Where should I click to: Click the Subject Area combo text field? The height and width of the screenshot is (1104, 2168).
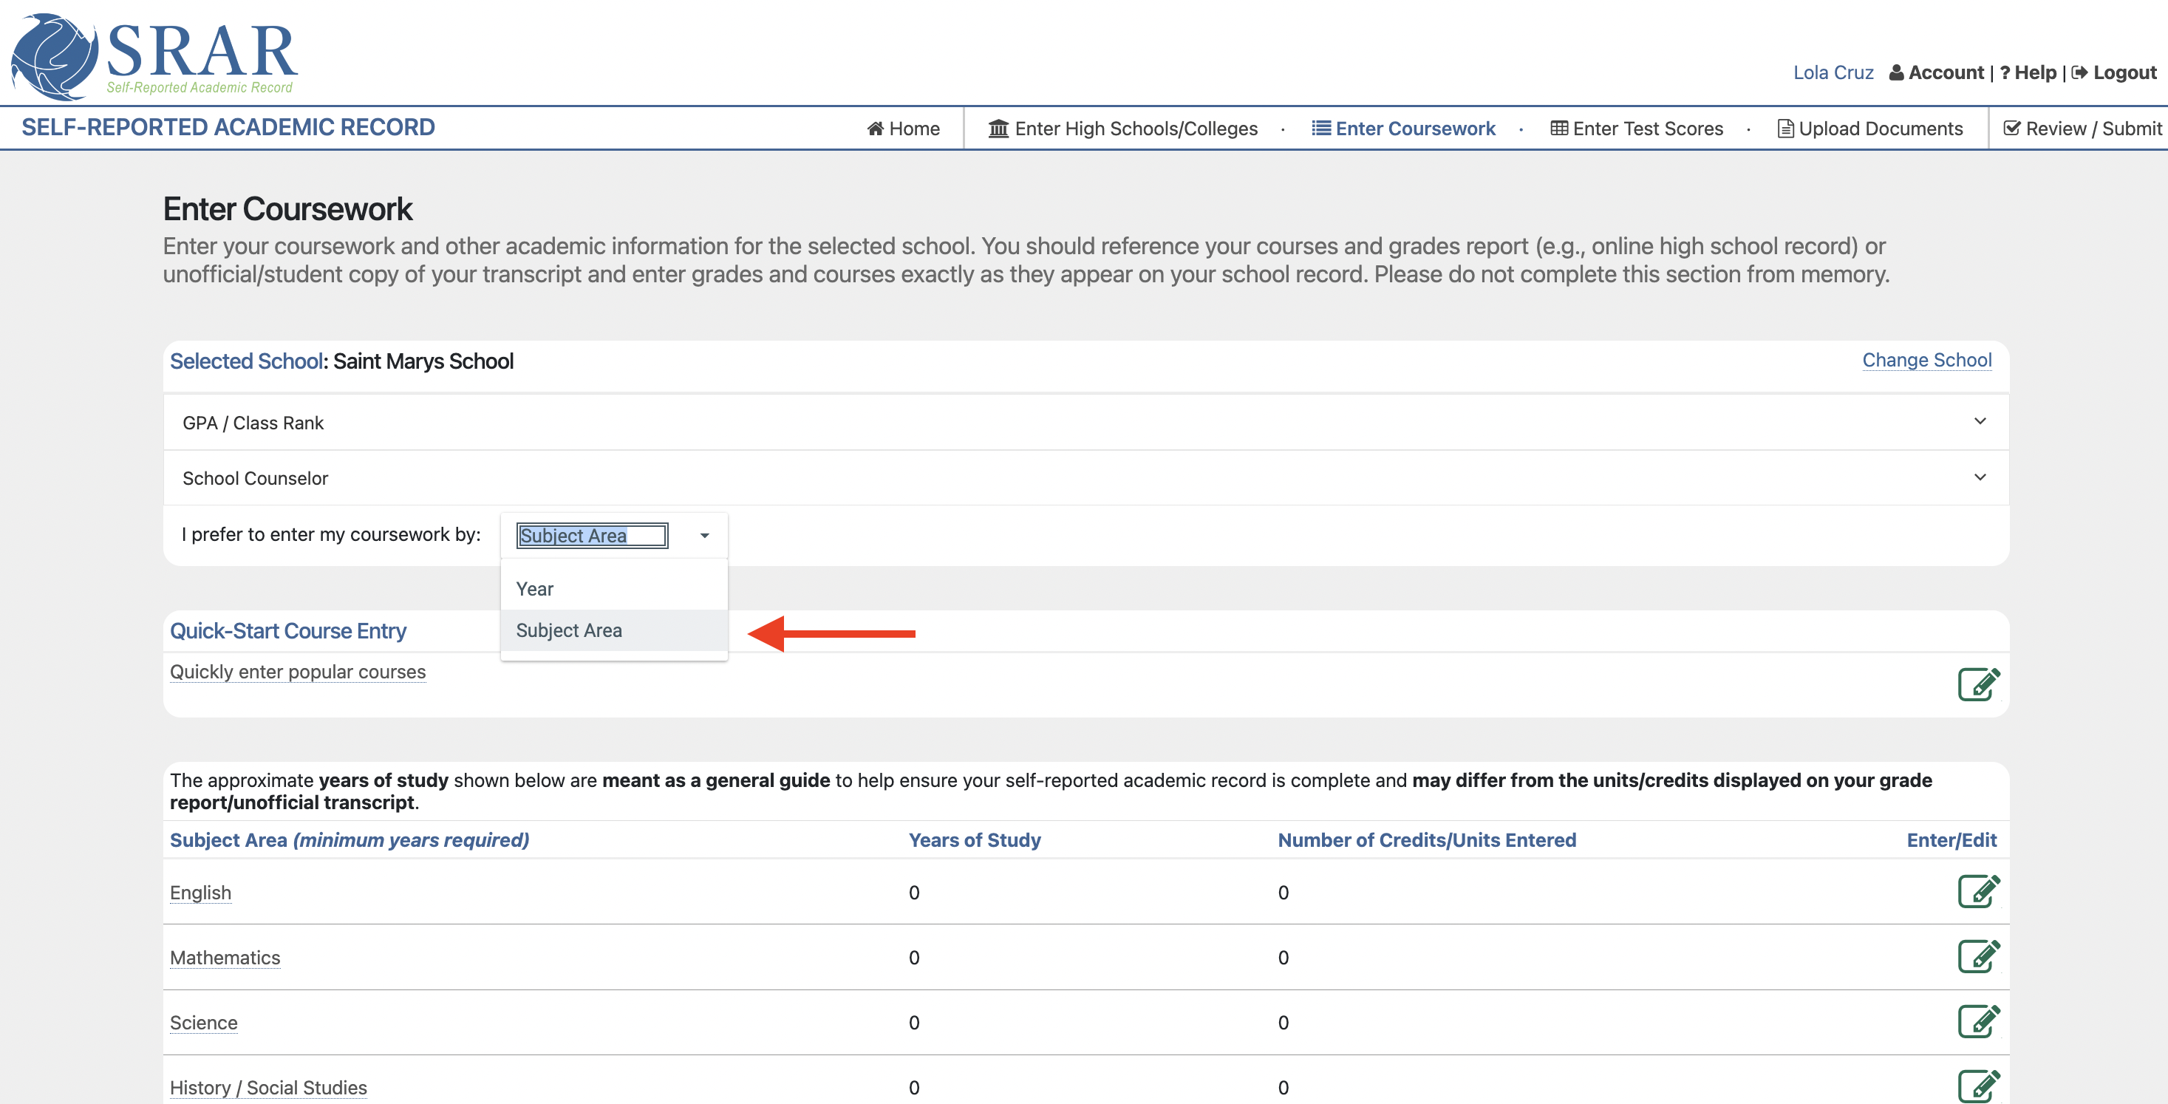tap(592, 535)
